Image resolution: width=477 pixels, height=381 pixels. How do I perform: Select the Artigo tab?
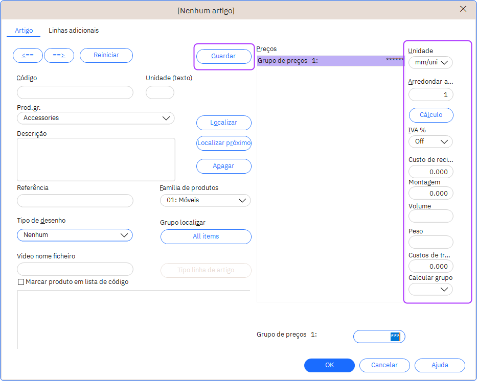point(24,31)
